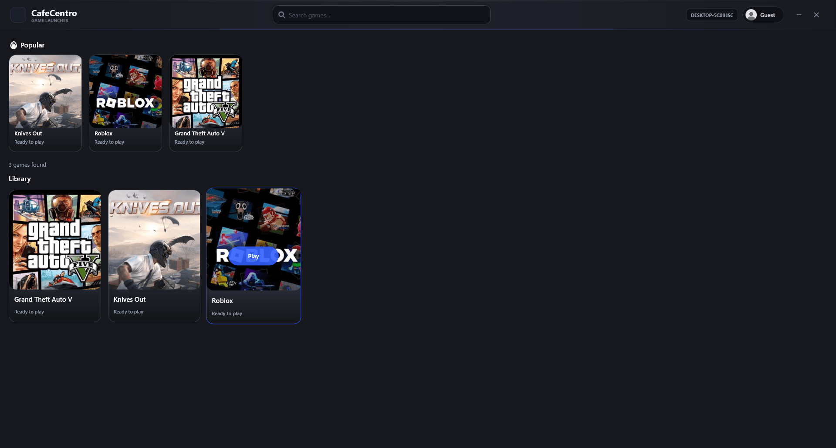
Task: Click the Grand Theft Auto V title in Library
Action: tap(43, 300)
